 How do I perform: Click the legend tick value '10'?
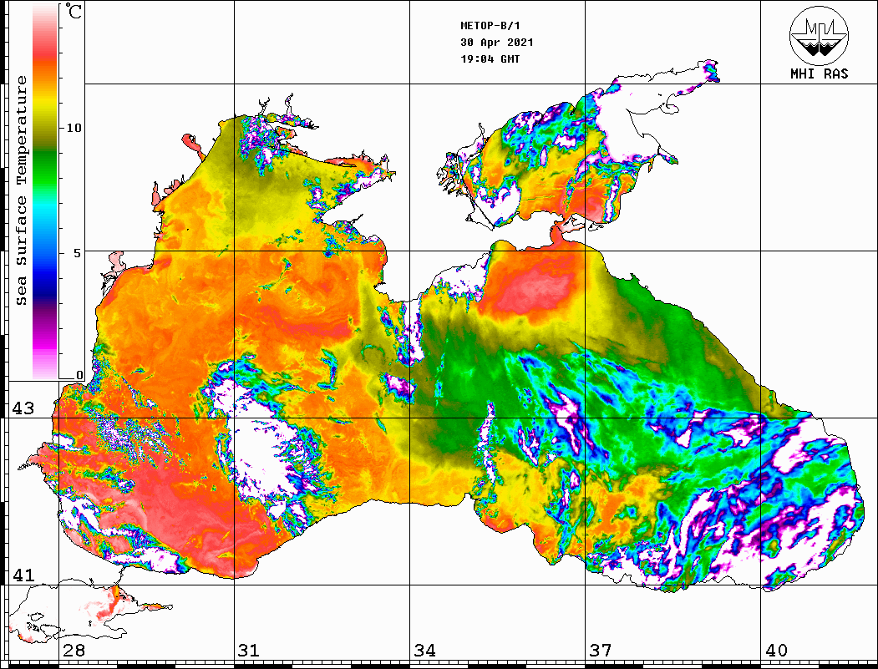pos(74,128)
